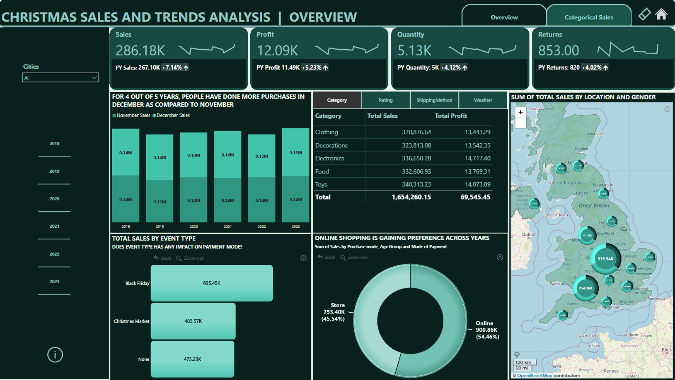The width and height of the screenshot is (675, 380).
Task: Click the 315.34K map bubble
Action: click(x=605, y=259)
